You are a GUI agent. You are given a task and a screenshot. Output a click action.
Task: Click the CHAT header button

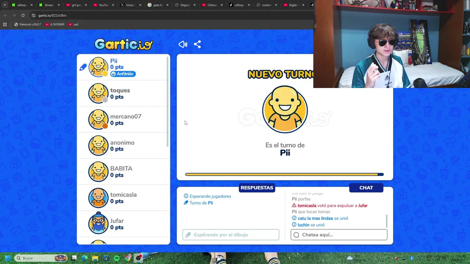tap(366, 188)
